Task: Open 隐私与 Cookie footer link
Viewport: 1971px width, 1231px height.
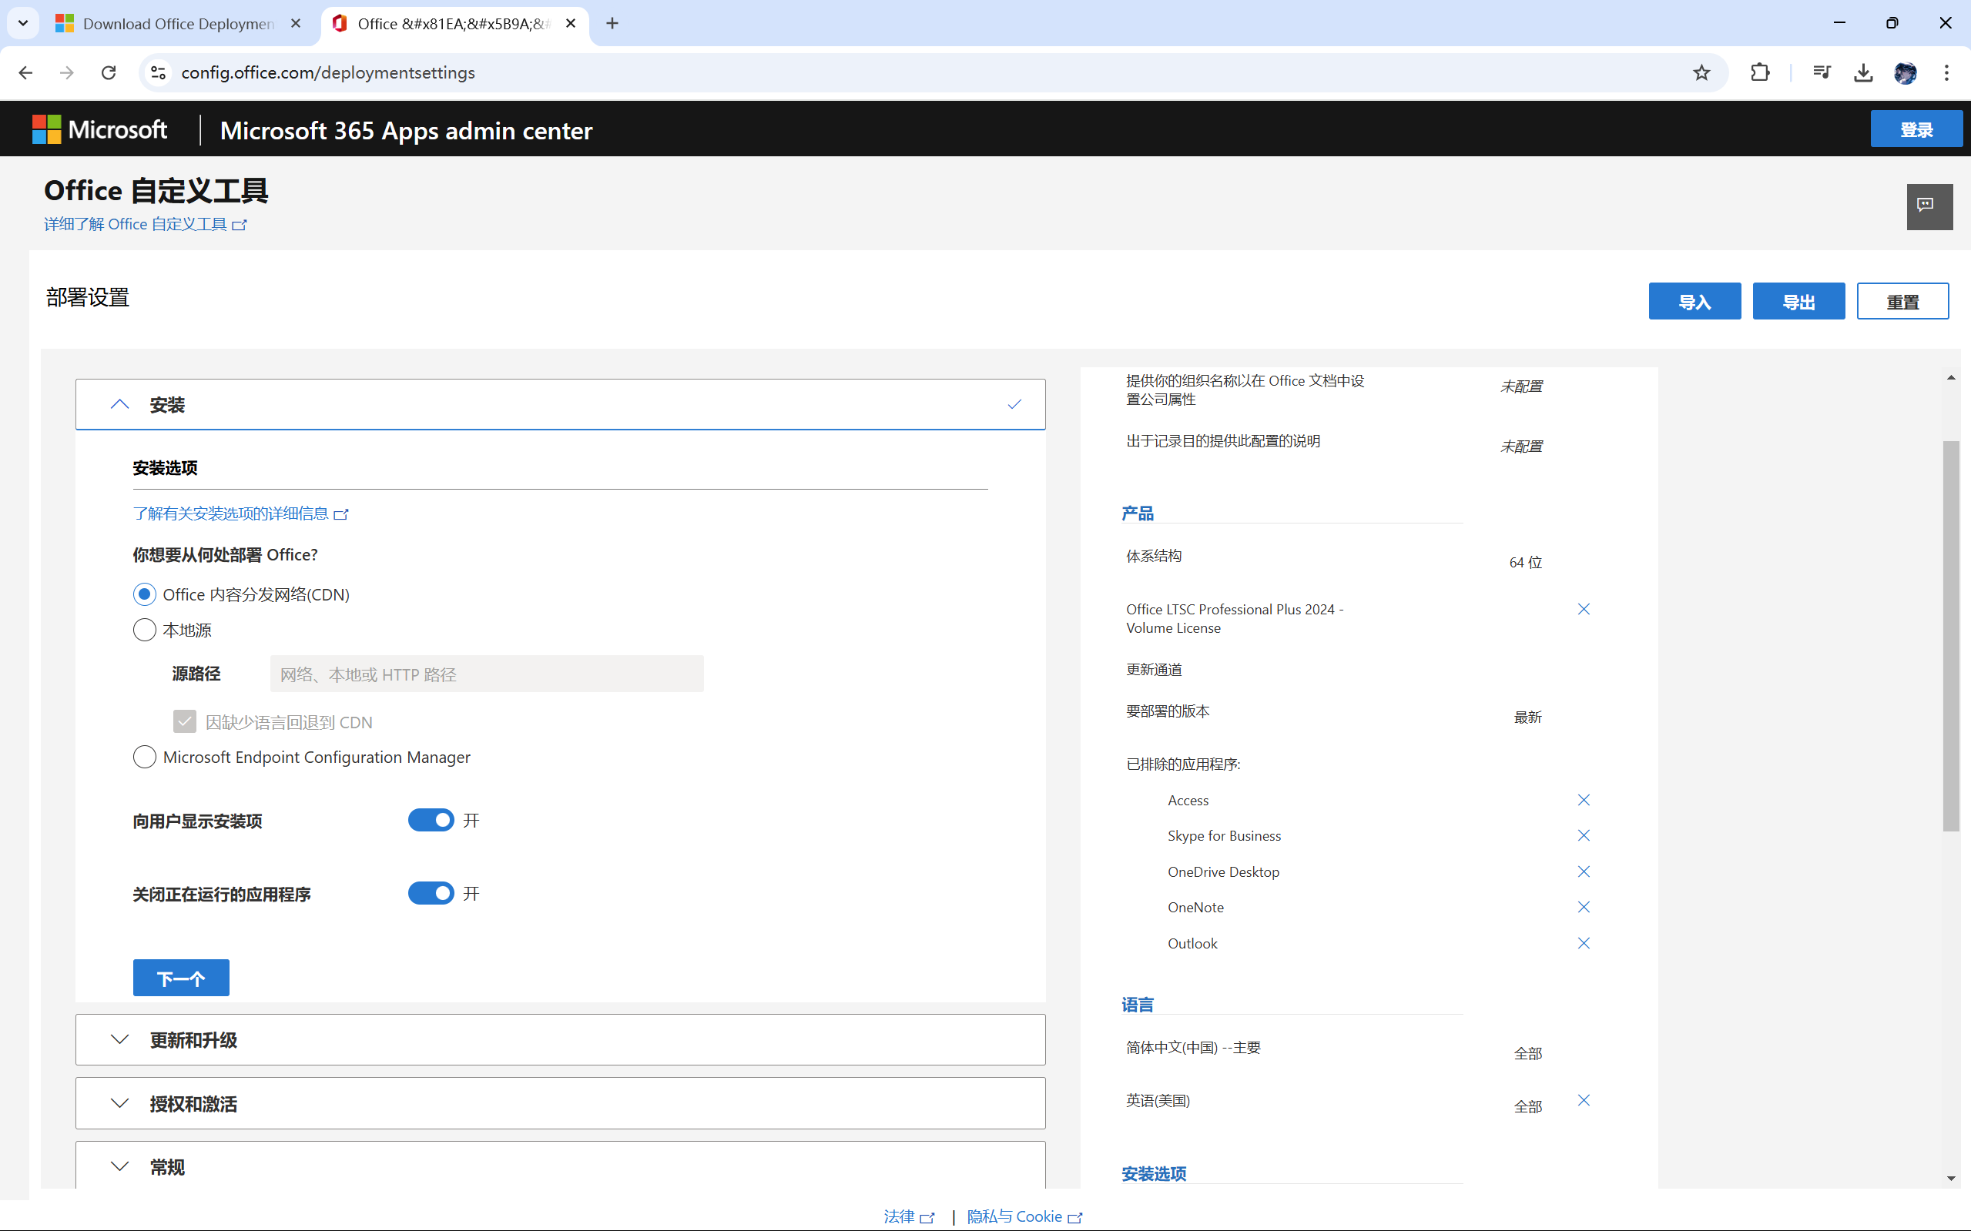Action: pos(1024,1216)
